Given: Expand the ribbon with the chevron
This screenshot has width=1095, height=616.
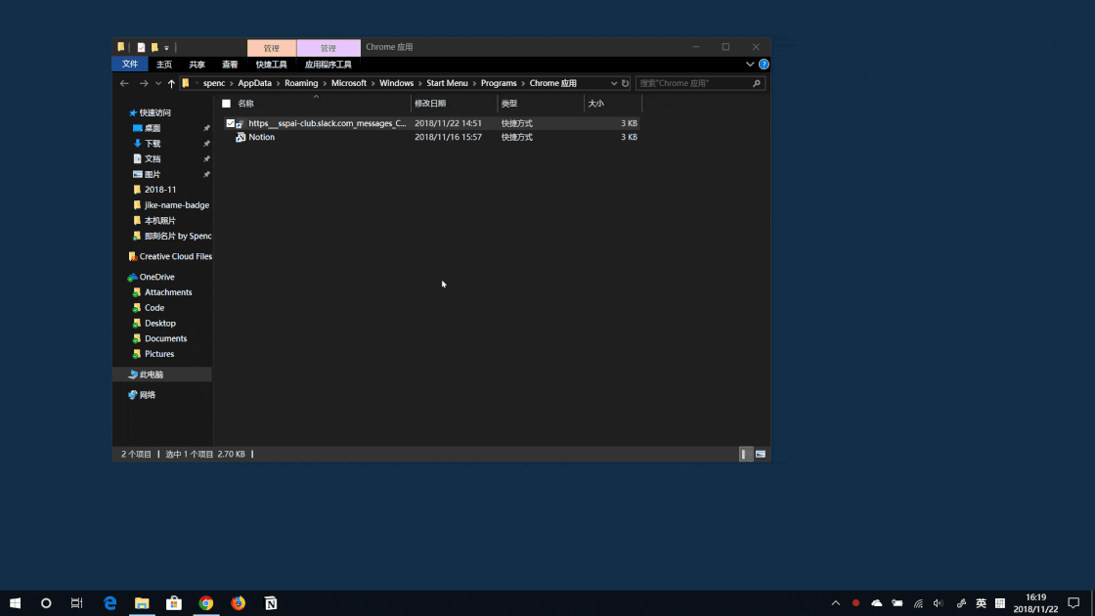Looking at the screenshot, I should [x=750, y=65].
